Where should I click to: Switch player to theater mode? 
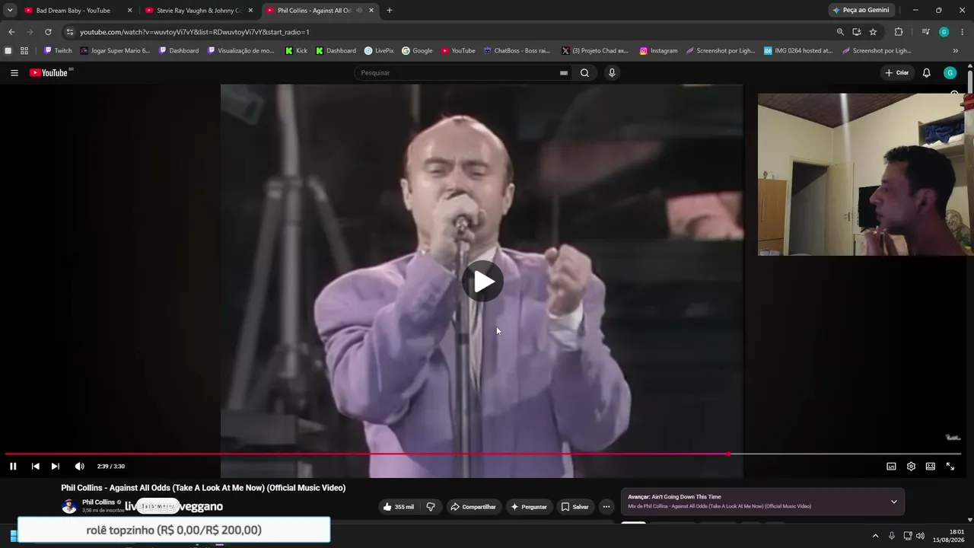coord(930,467)
